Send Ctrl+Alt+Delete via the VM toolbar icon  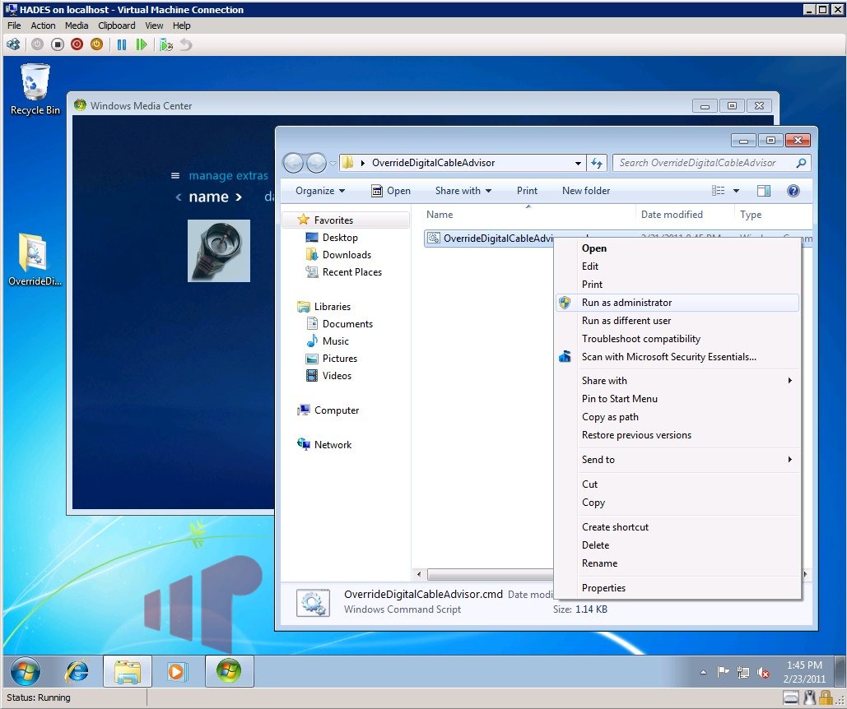tap(13, 44)
